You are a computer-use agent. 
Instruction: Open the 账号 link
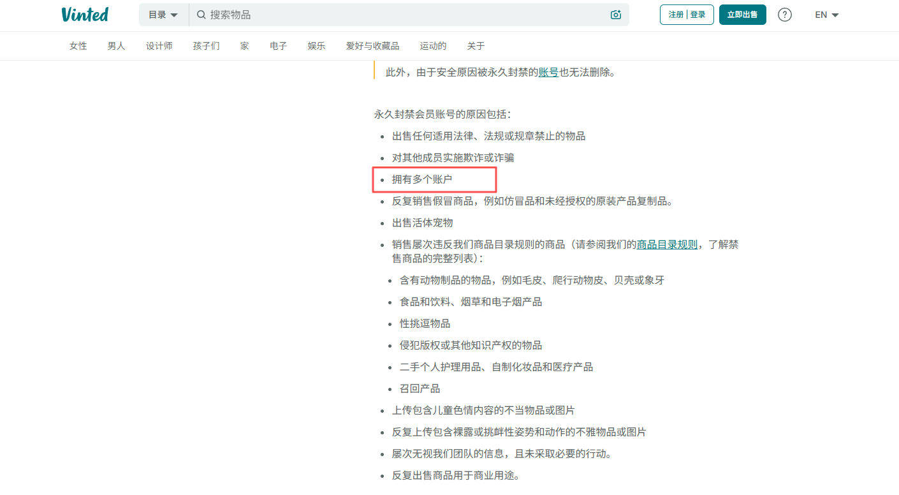pyautogui.click(x=548, y=72)
